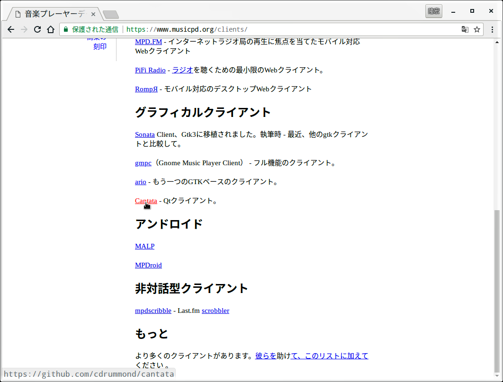This screenshot has height=382, width=503.
Task: Open the MPD.FM link
Action: 149,42
